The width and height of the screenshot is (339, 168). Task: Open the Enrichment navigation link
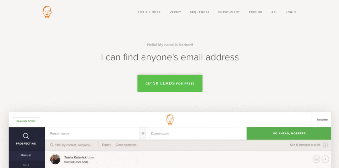[229, 12]
